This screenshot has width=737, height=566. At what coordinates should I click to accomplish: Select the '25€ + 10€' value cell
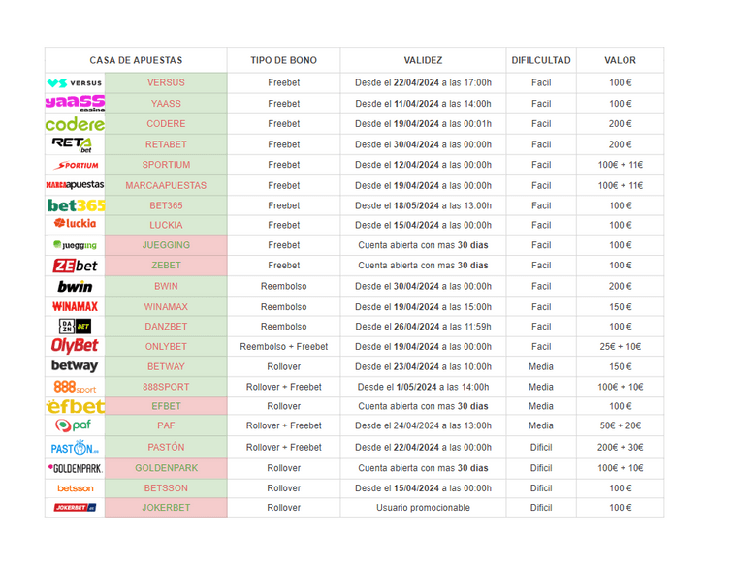620,347
